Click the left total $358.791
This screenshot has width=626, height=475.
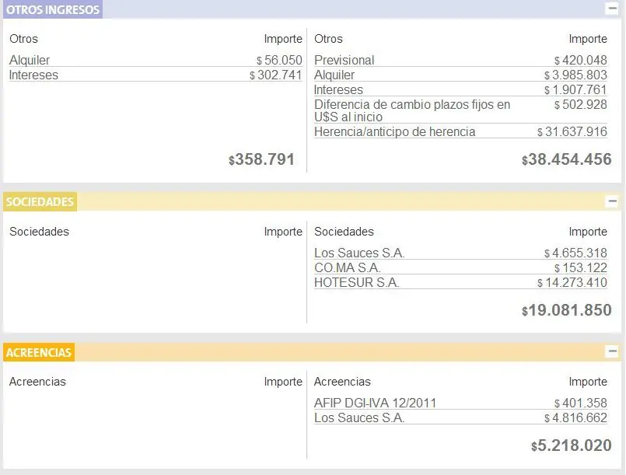261,159
